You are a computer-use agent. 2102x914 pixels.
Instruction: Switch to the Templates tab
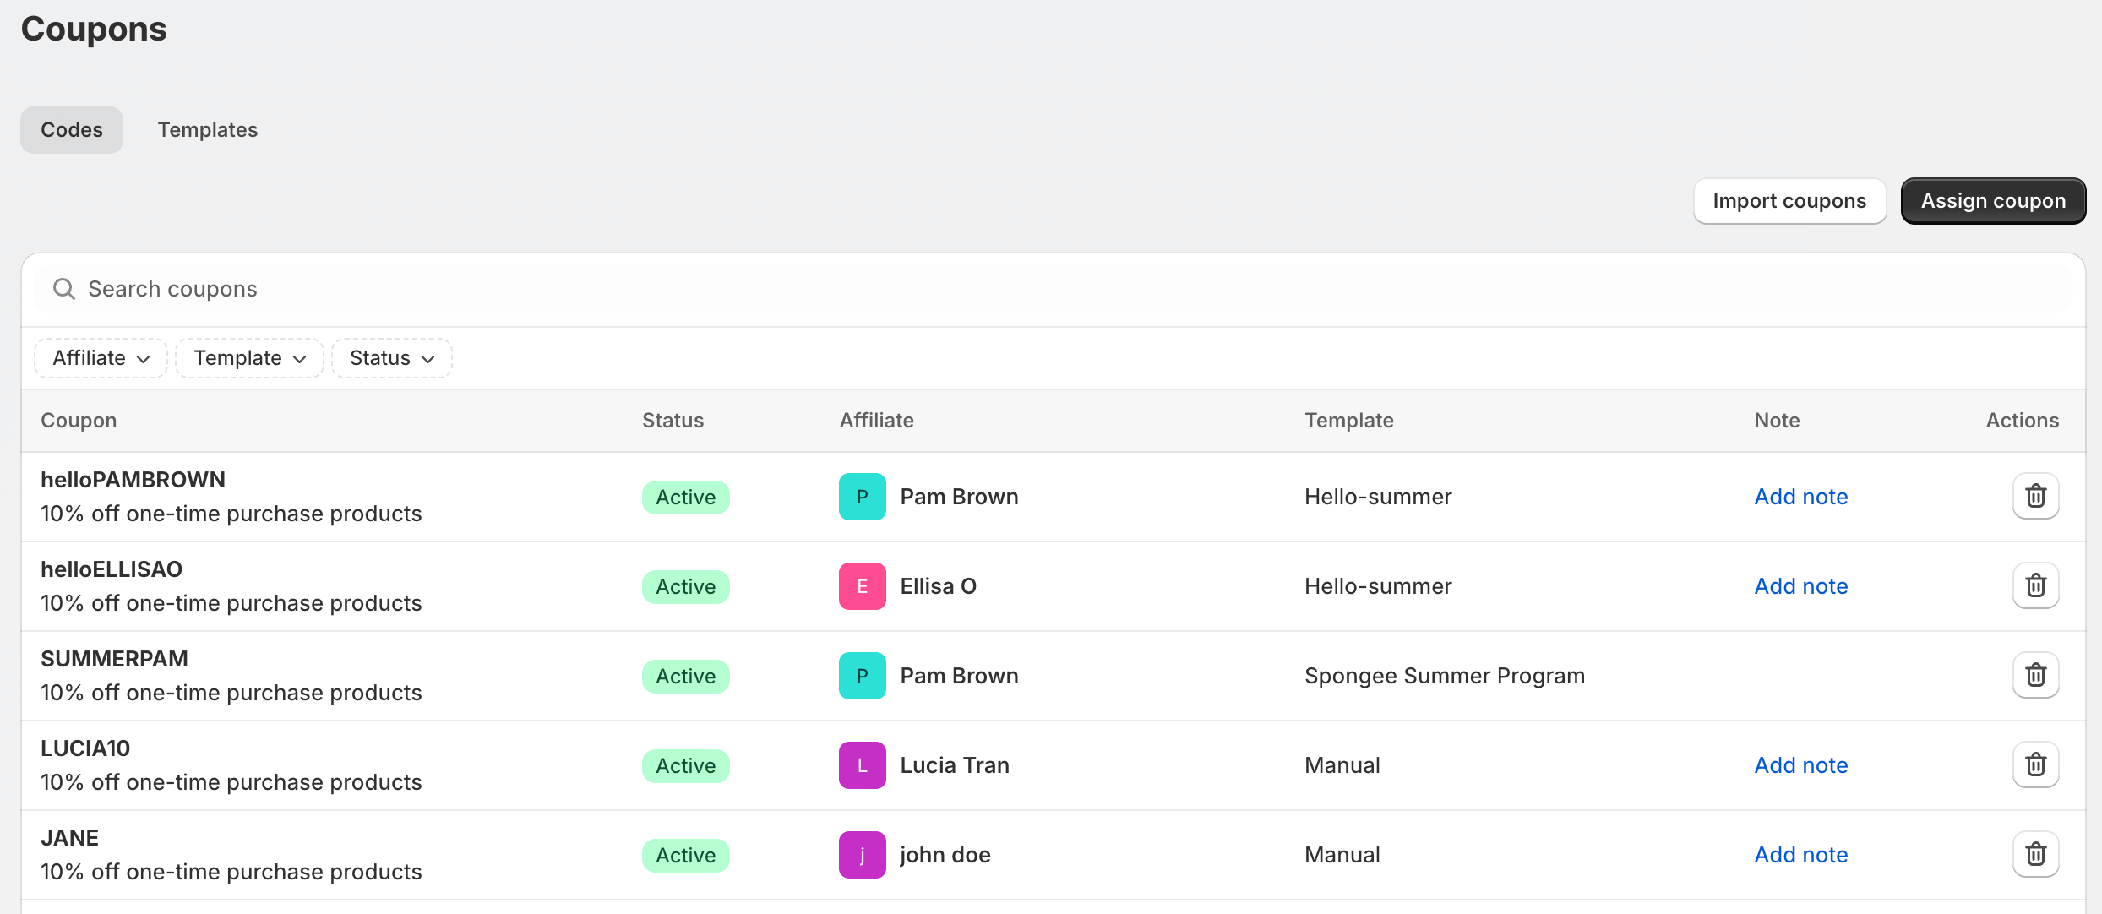tap(207, 130)
